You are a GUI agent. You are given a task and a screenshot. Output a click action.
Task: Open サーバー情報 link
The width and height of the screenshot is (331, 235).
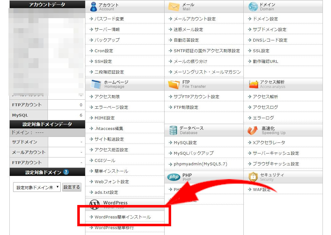(x=107, y=29)
